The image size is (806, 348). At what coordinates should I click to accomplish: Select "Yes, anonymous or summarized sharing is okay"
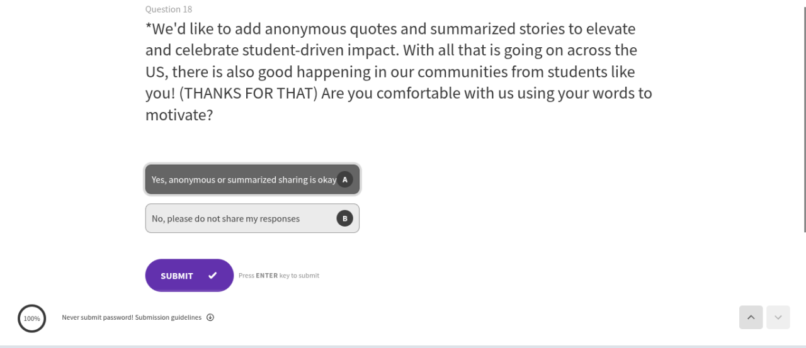click(244, 180)
